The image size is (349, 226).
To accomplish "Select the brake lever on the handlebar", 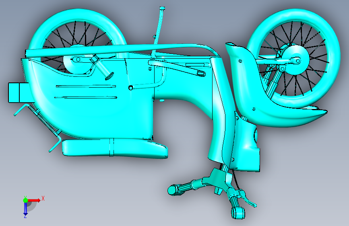I will [248, 199].
